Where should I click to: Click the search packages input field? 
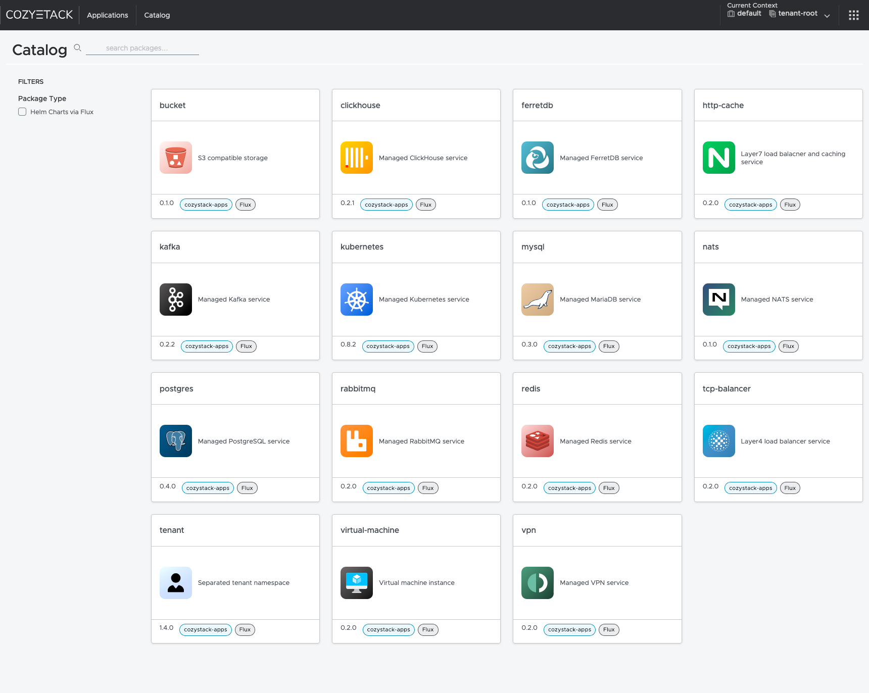pyautogui.click(x=142, y=48)
